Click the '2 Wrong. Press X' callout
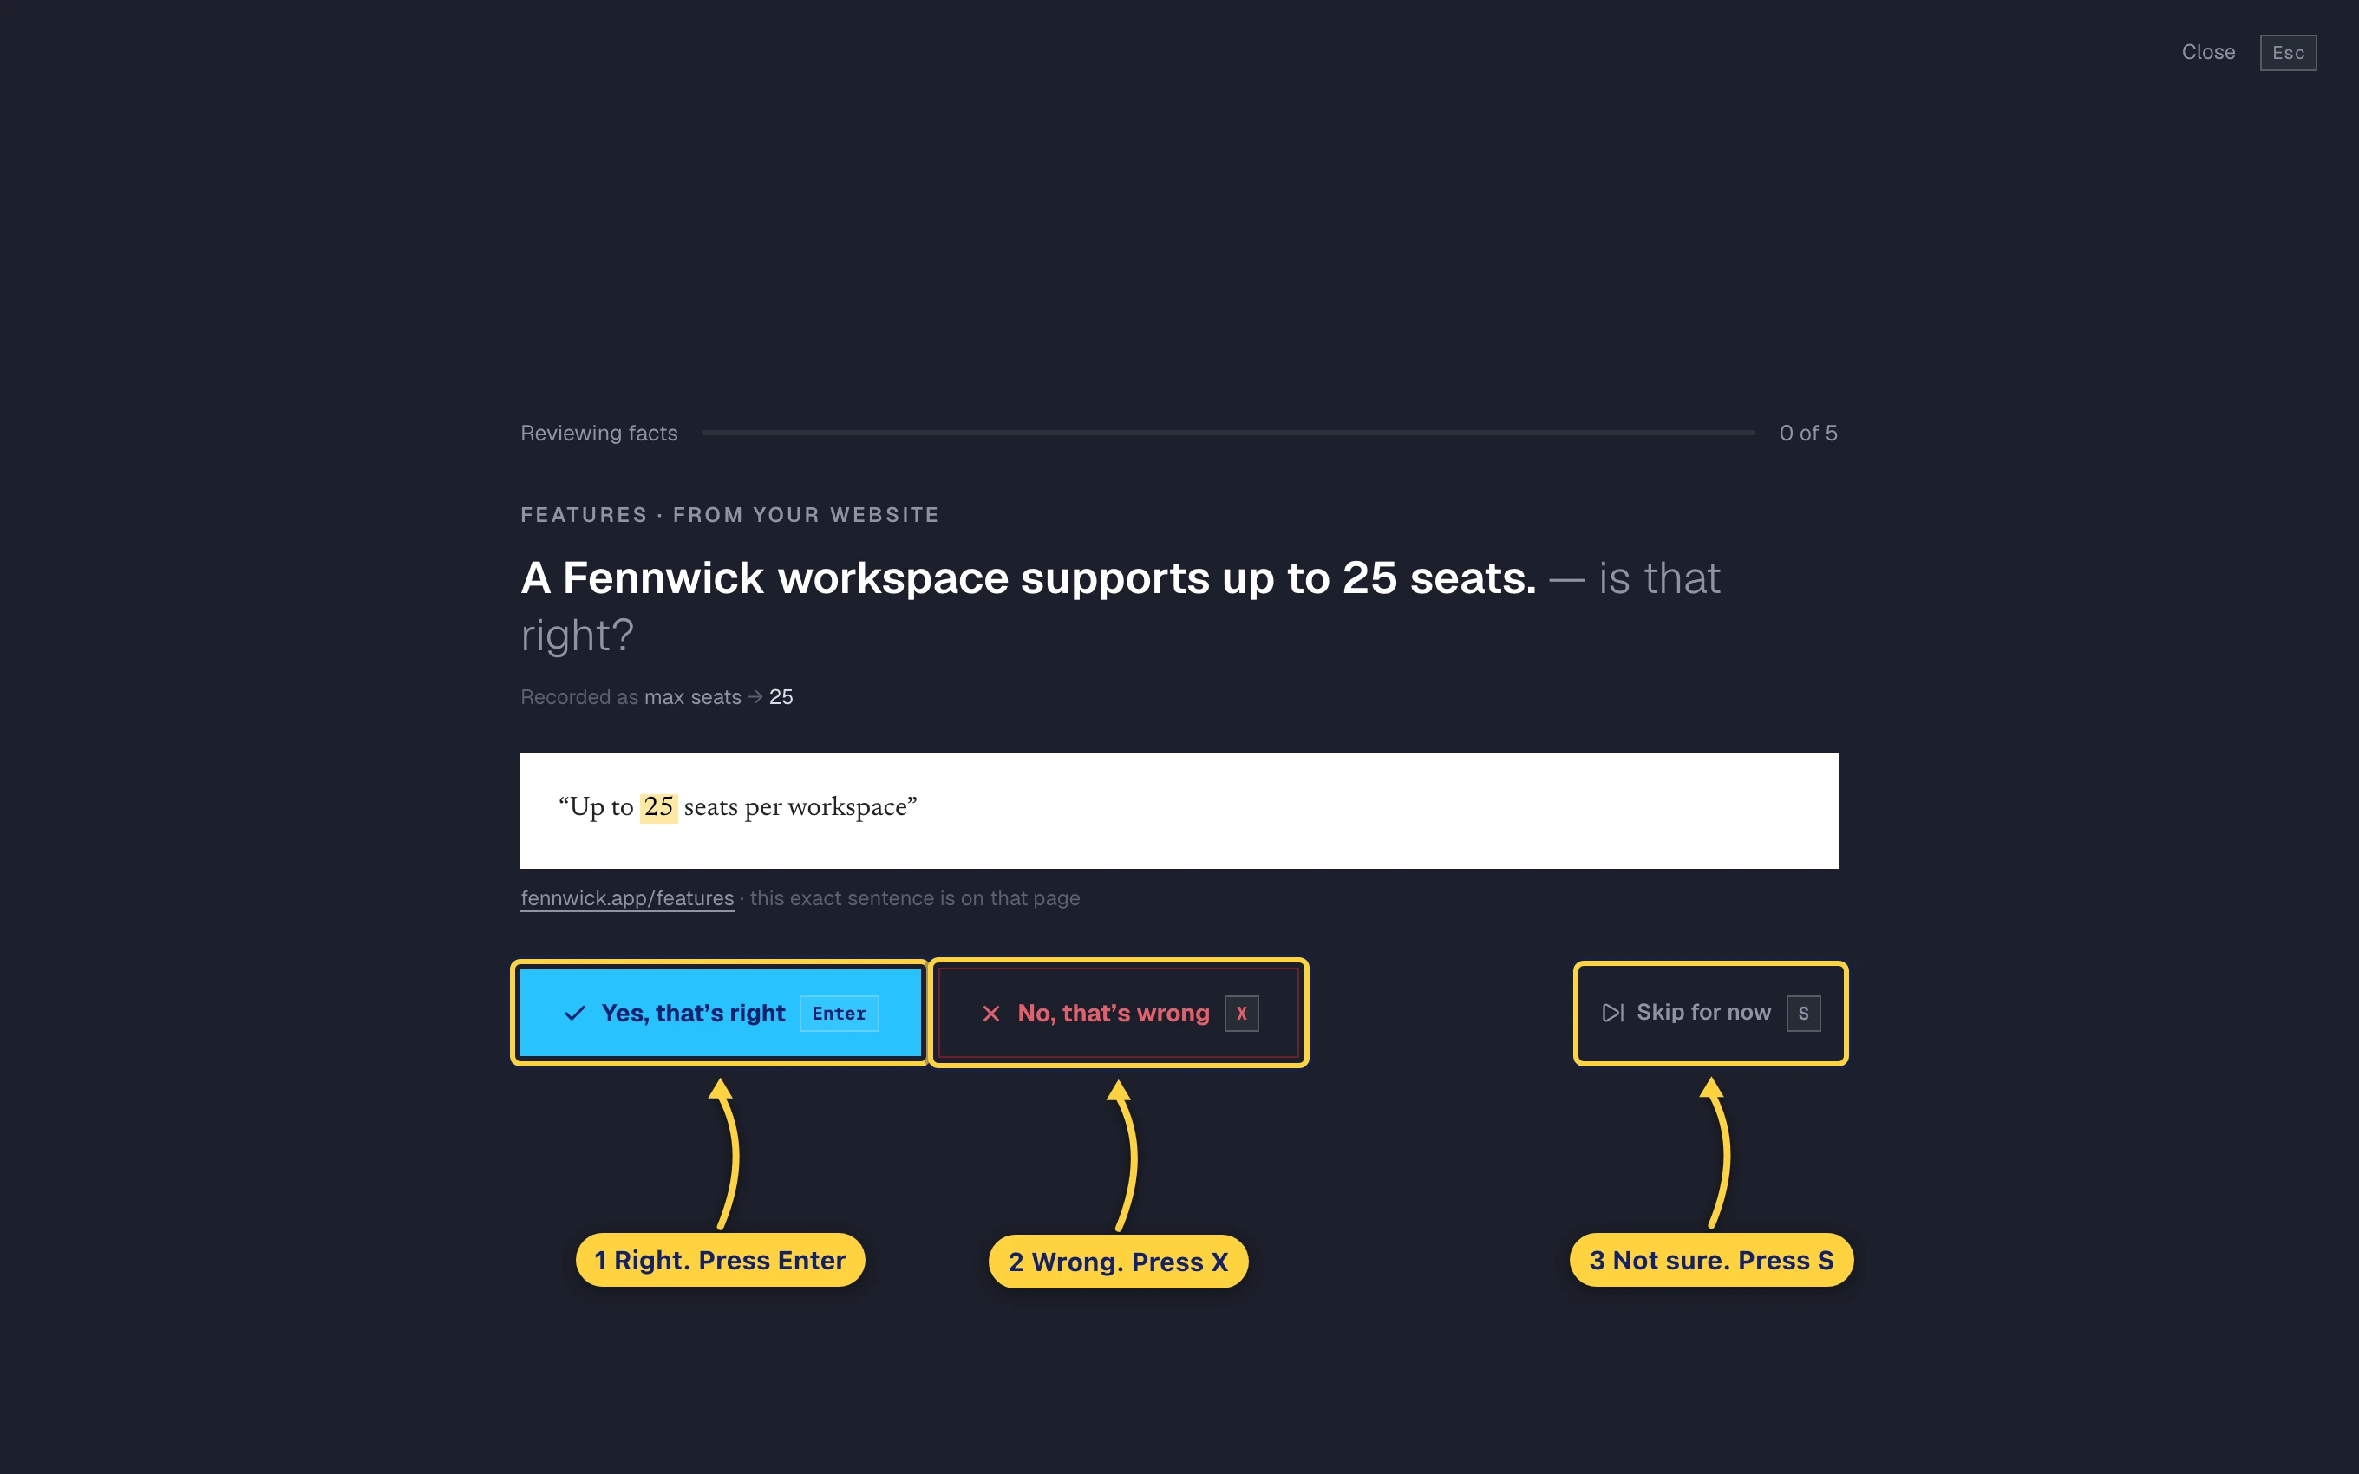 pyautogui.click(x=1117, y=1262)
